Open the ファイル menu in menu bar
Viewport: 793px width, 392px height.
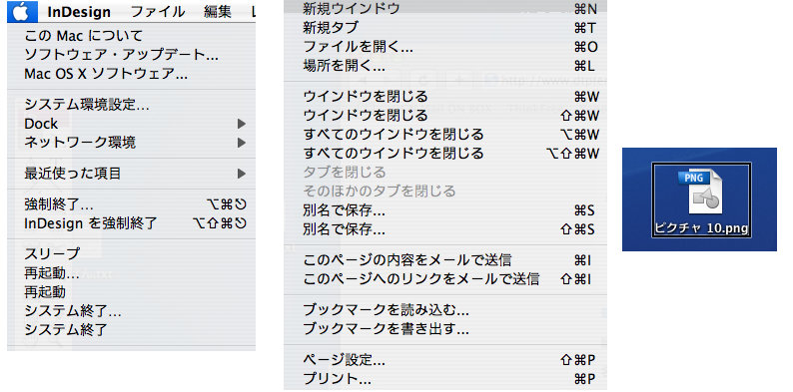click(157, 12)
